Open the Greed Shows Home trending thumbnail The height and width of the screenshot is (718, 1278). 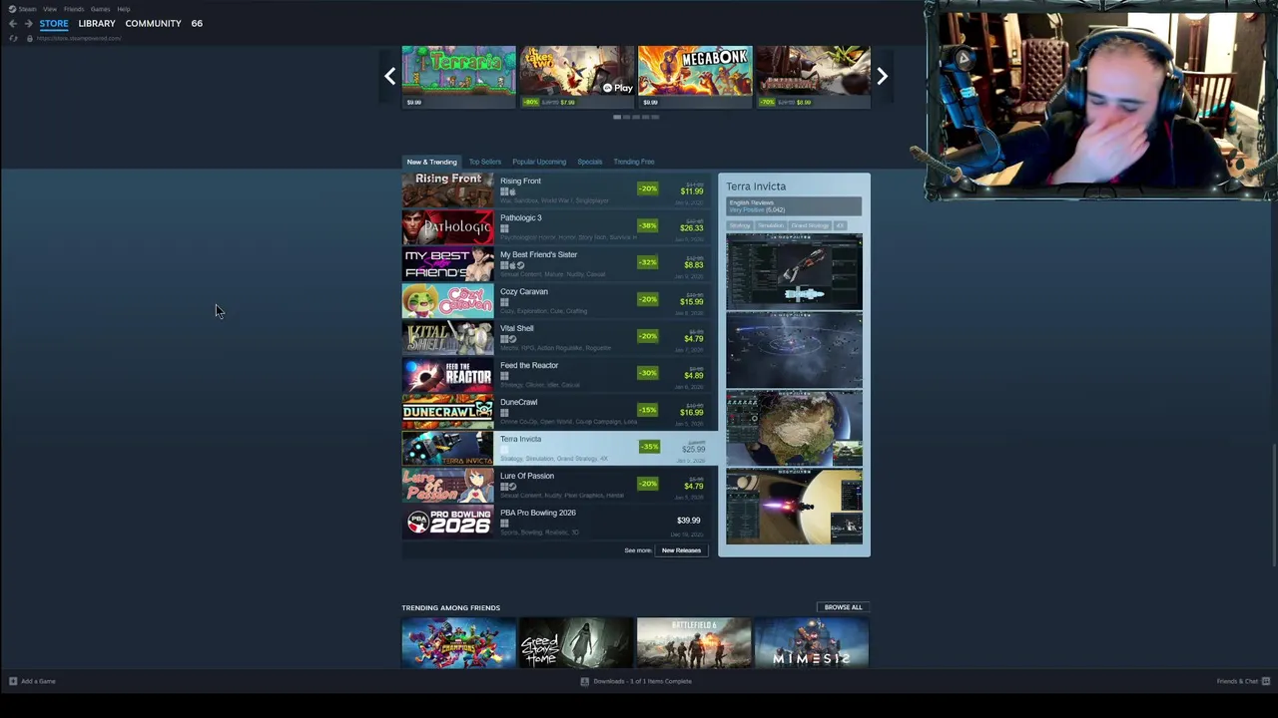[x=576, y=642]
